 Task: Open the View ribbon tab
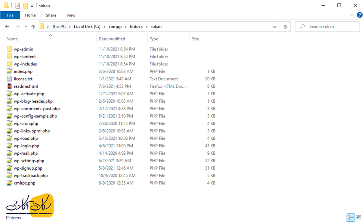(71, 15)
